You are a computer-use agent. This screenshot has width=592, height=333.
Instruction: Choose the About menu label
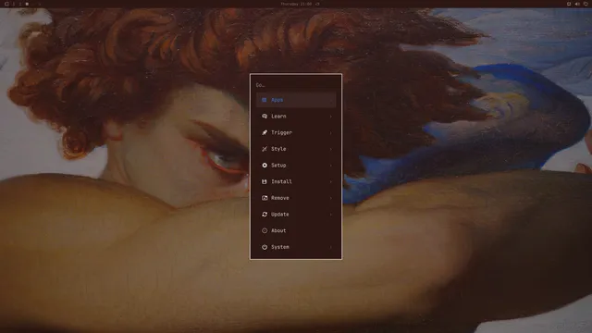[x=278, y=230]
